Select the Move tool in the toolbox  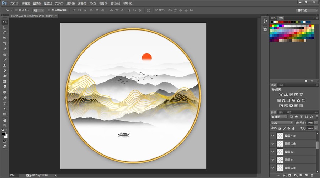click(x=5, y=22)
